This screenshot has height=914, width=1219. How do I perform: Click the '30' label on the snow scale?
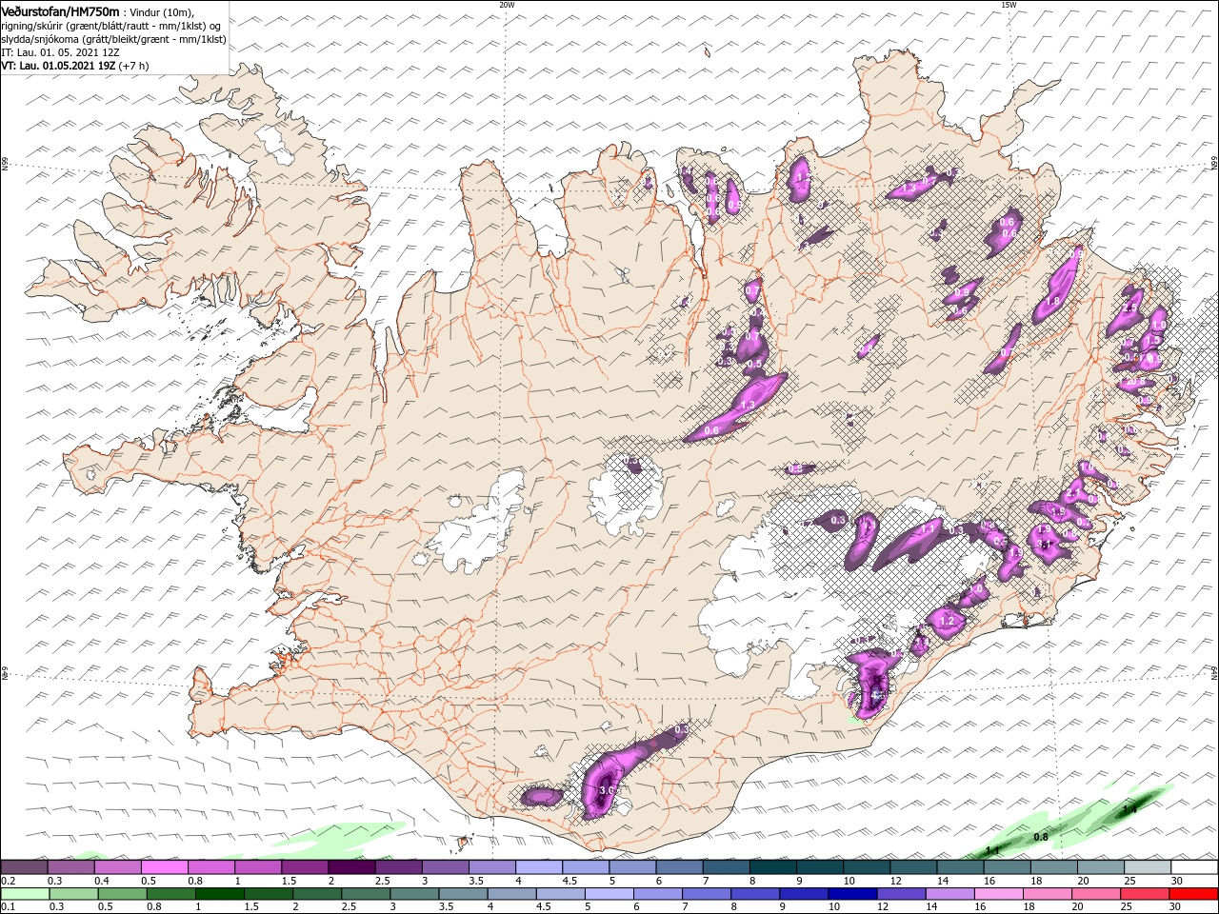coord(1176,881)
